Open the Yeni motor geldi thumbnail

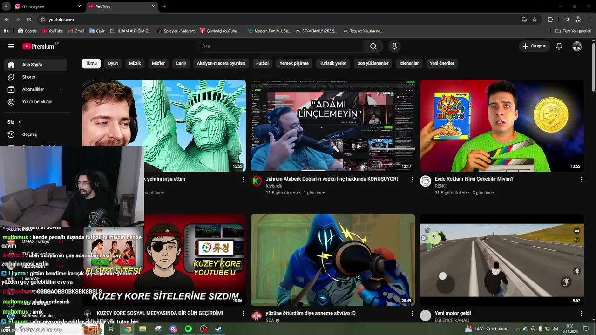click(502, 260)
